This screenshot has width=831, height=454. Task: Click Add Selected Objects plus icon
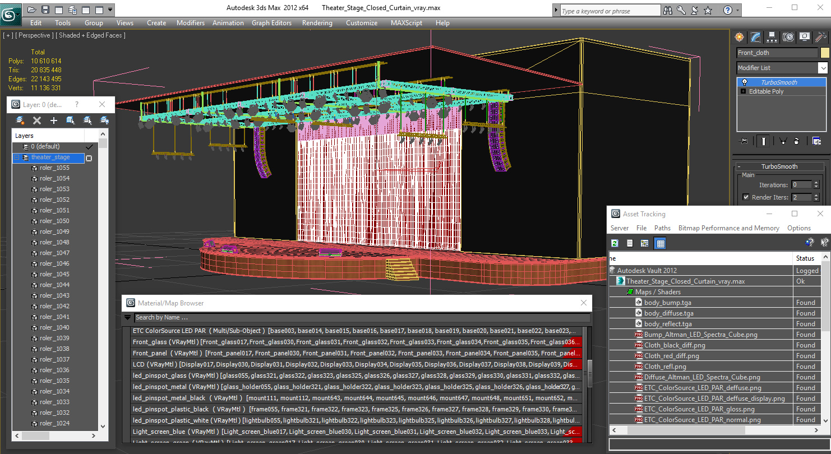point(54,121)
